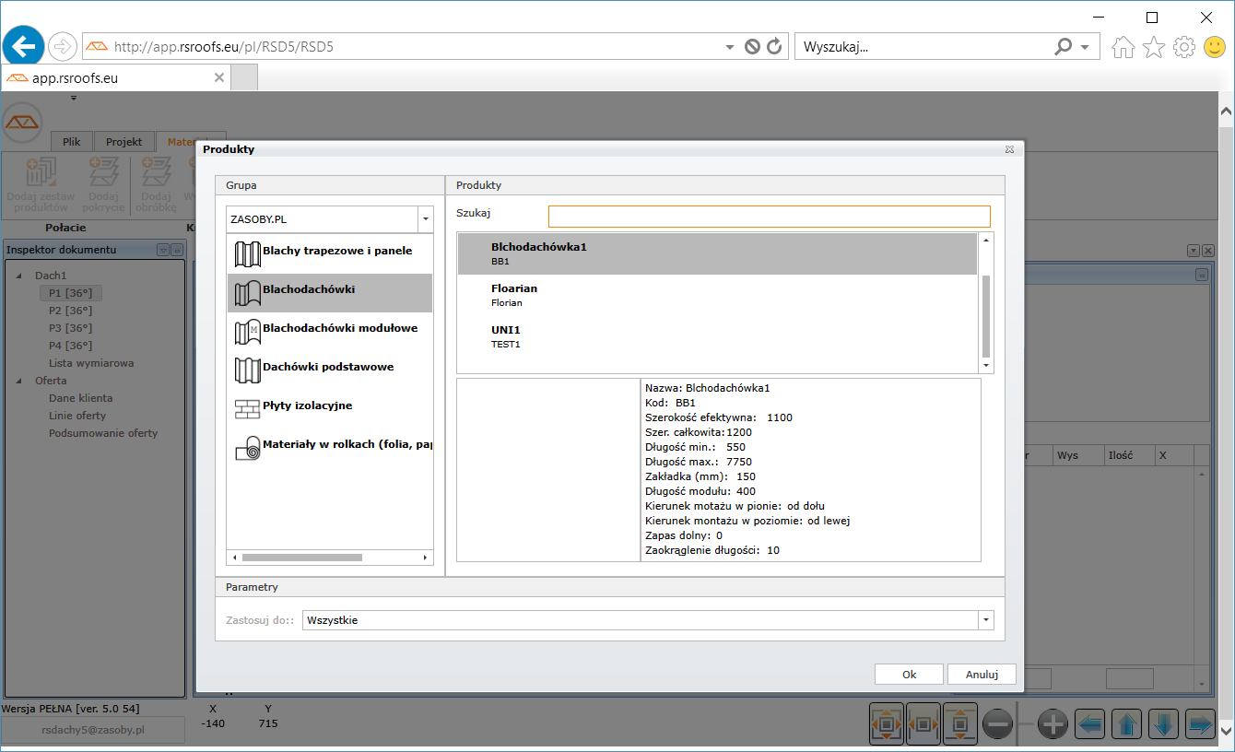Pick the Materiały w rolkach roll icon
The image size is (1235, 752).
pos(247,448)
